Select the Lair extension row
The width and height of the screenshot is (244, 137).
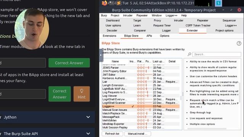tap(141, 82)
